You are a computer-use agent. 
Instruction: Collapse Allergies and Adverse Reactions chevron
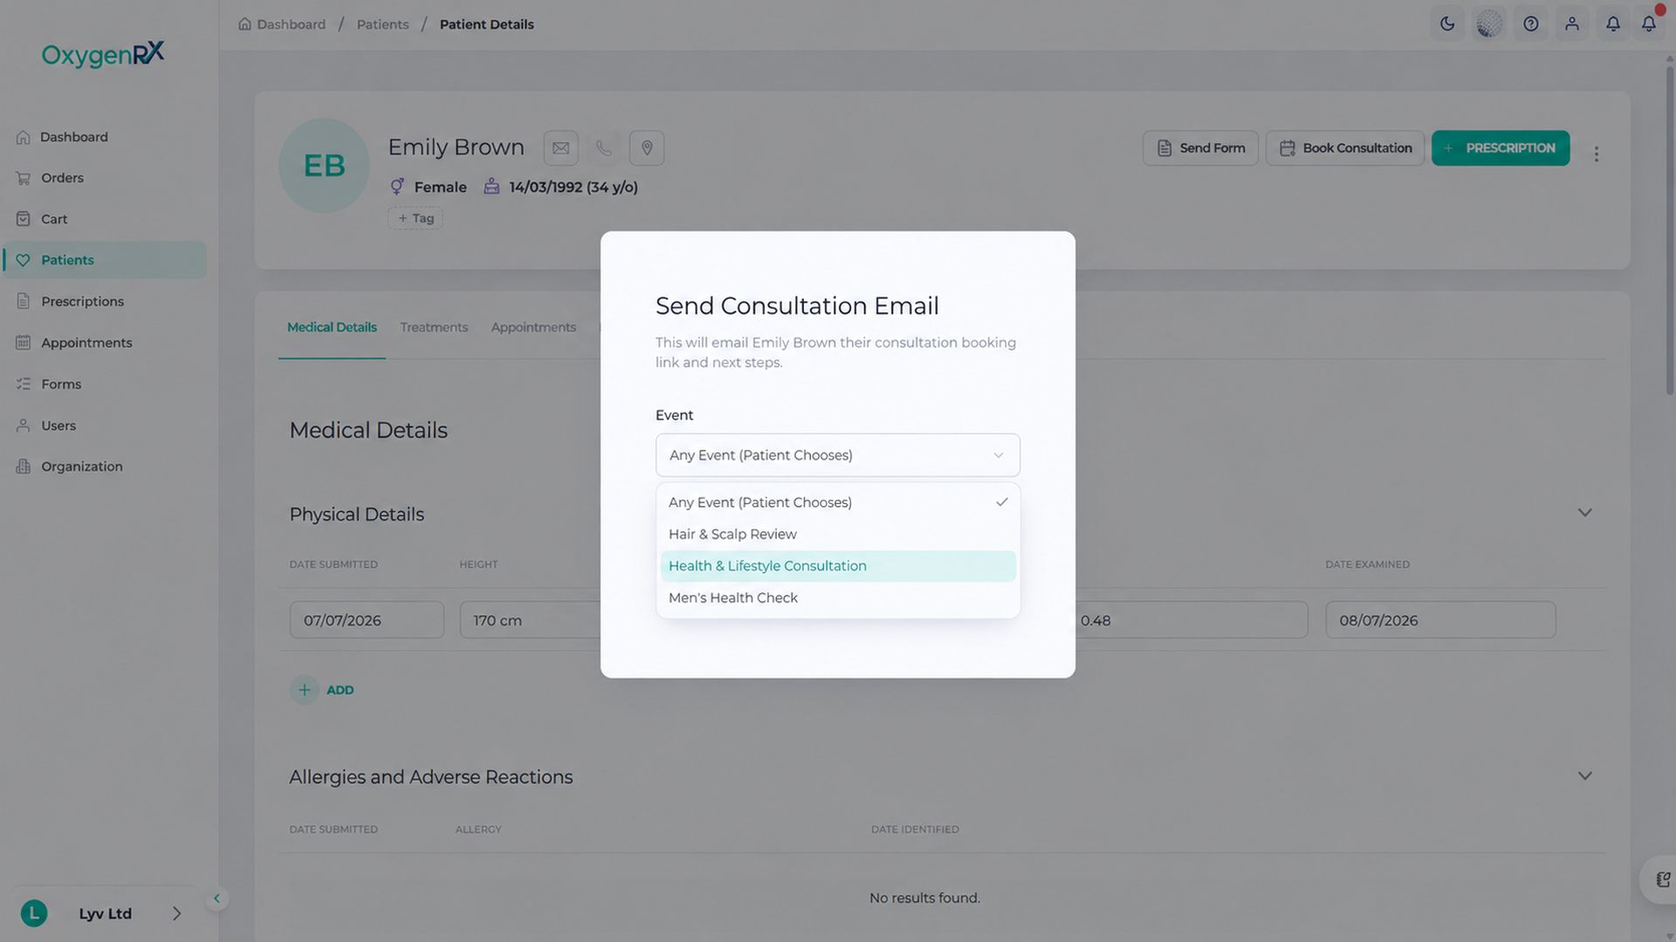tap(1584, 776)
